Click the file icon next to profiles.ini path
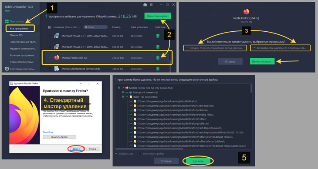Viewport: 318px width, 169px height. tap(135, 123)
